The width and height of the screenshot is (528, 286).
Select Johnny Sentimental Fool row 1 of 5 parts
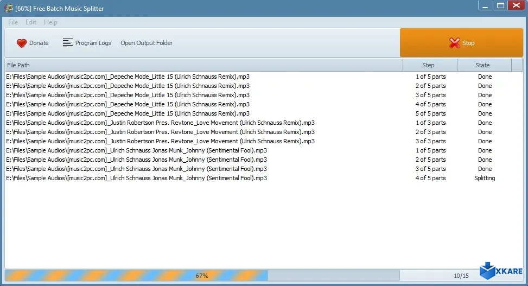coord(264,150)
